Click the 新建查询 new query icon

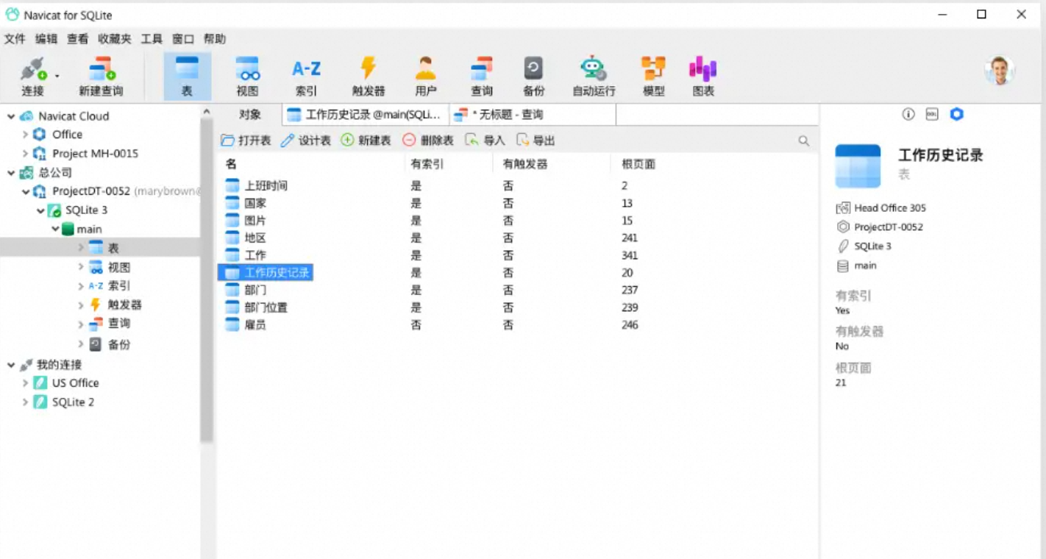[102, 76]
